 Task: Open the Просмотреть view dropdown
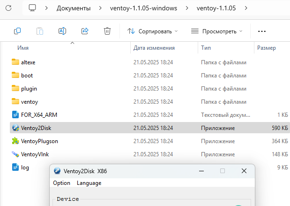point(216,31)
